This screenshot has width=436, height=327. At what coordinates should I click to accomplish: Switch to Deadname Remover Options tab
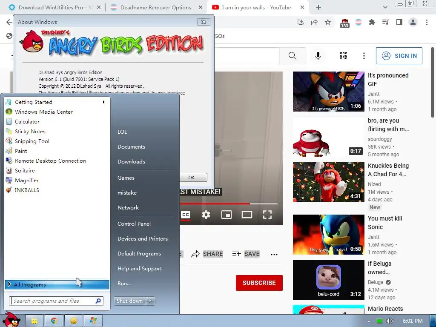[x=156, y=8]
